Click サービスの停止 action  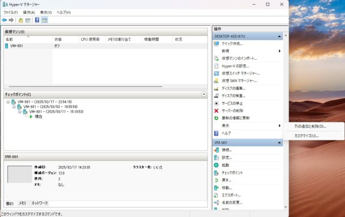point(232,104)
